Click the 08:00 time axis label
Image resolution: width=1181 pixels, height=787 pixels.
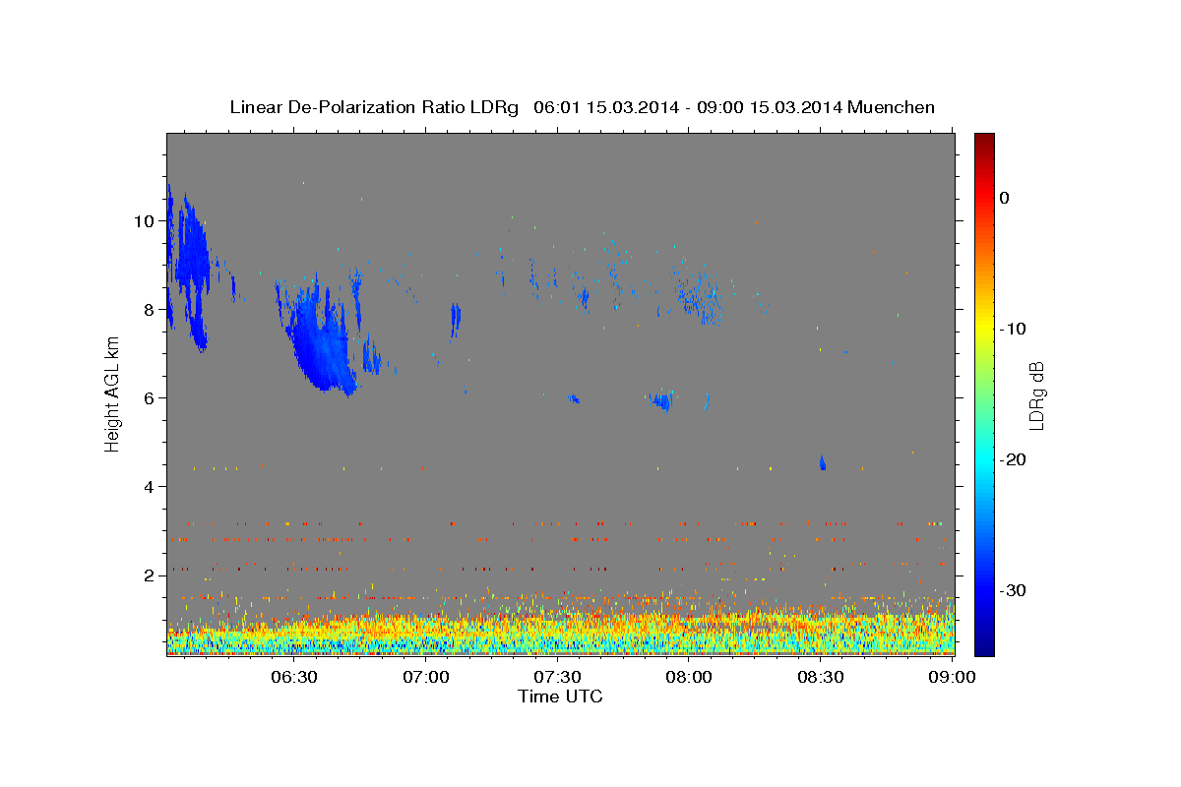[689, 677]
